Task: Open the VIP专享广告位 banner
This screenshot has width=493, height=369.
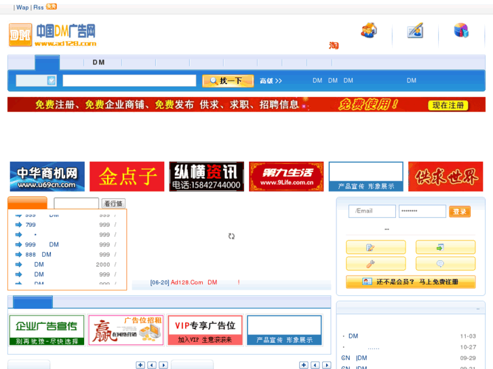Action: pos(205,330)
